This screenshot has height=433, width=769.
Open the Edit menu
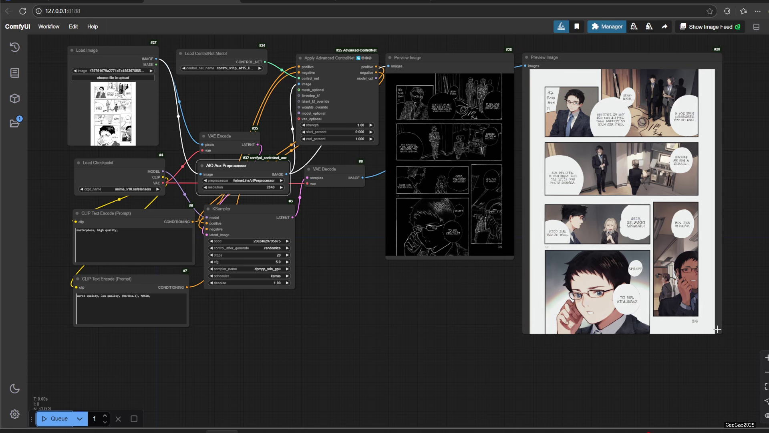tap(73, 26)
